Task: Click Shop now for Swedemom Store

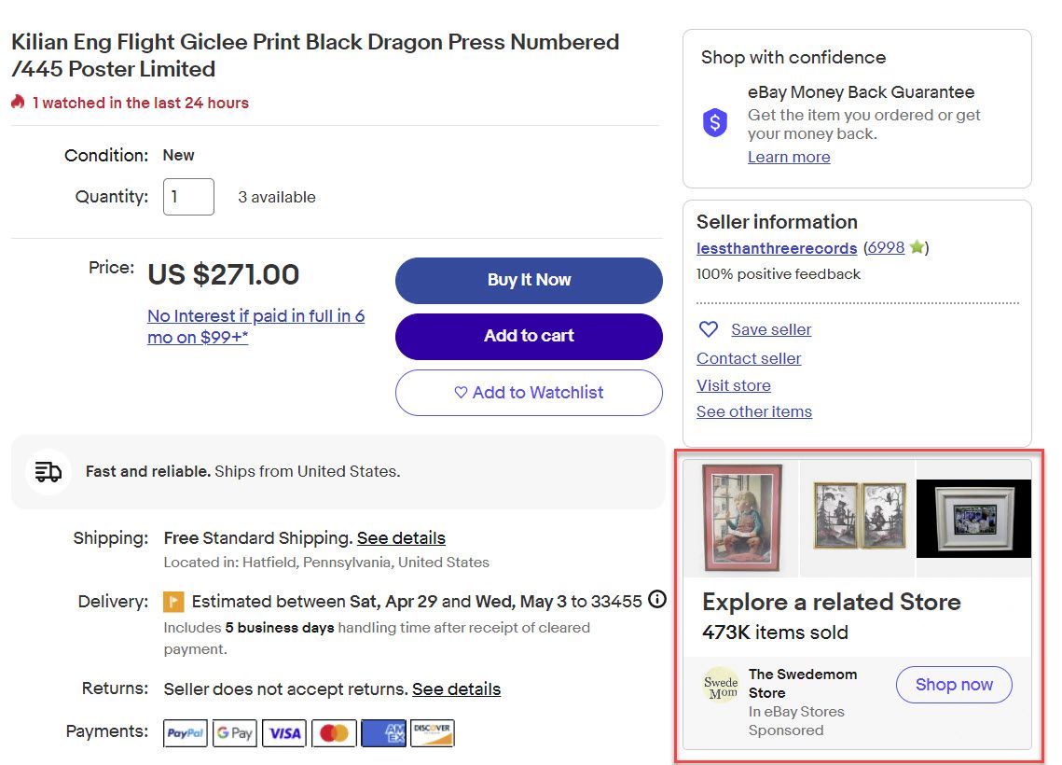Action: [954, 685]
